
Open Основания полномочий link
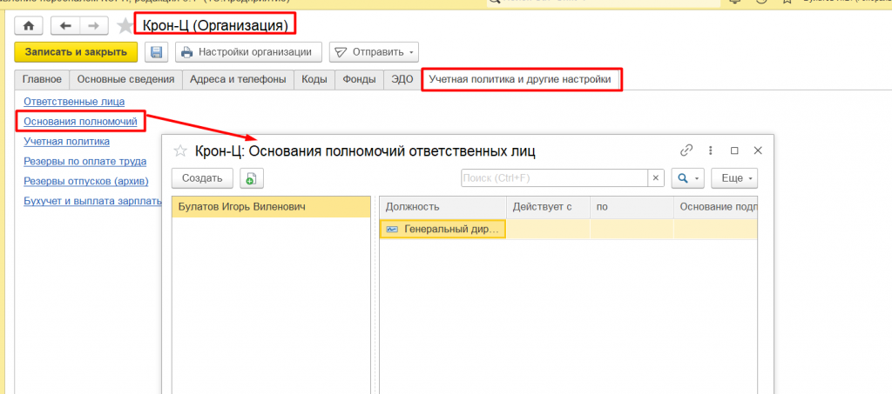[x=80, y=122]
